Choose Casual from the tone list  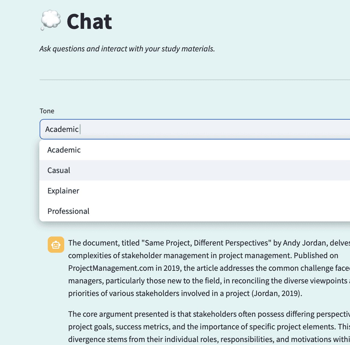195,170
